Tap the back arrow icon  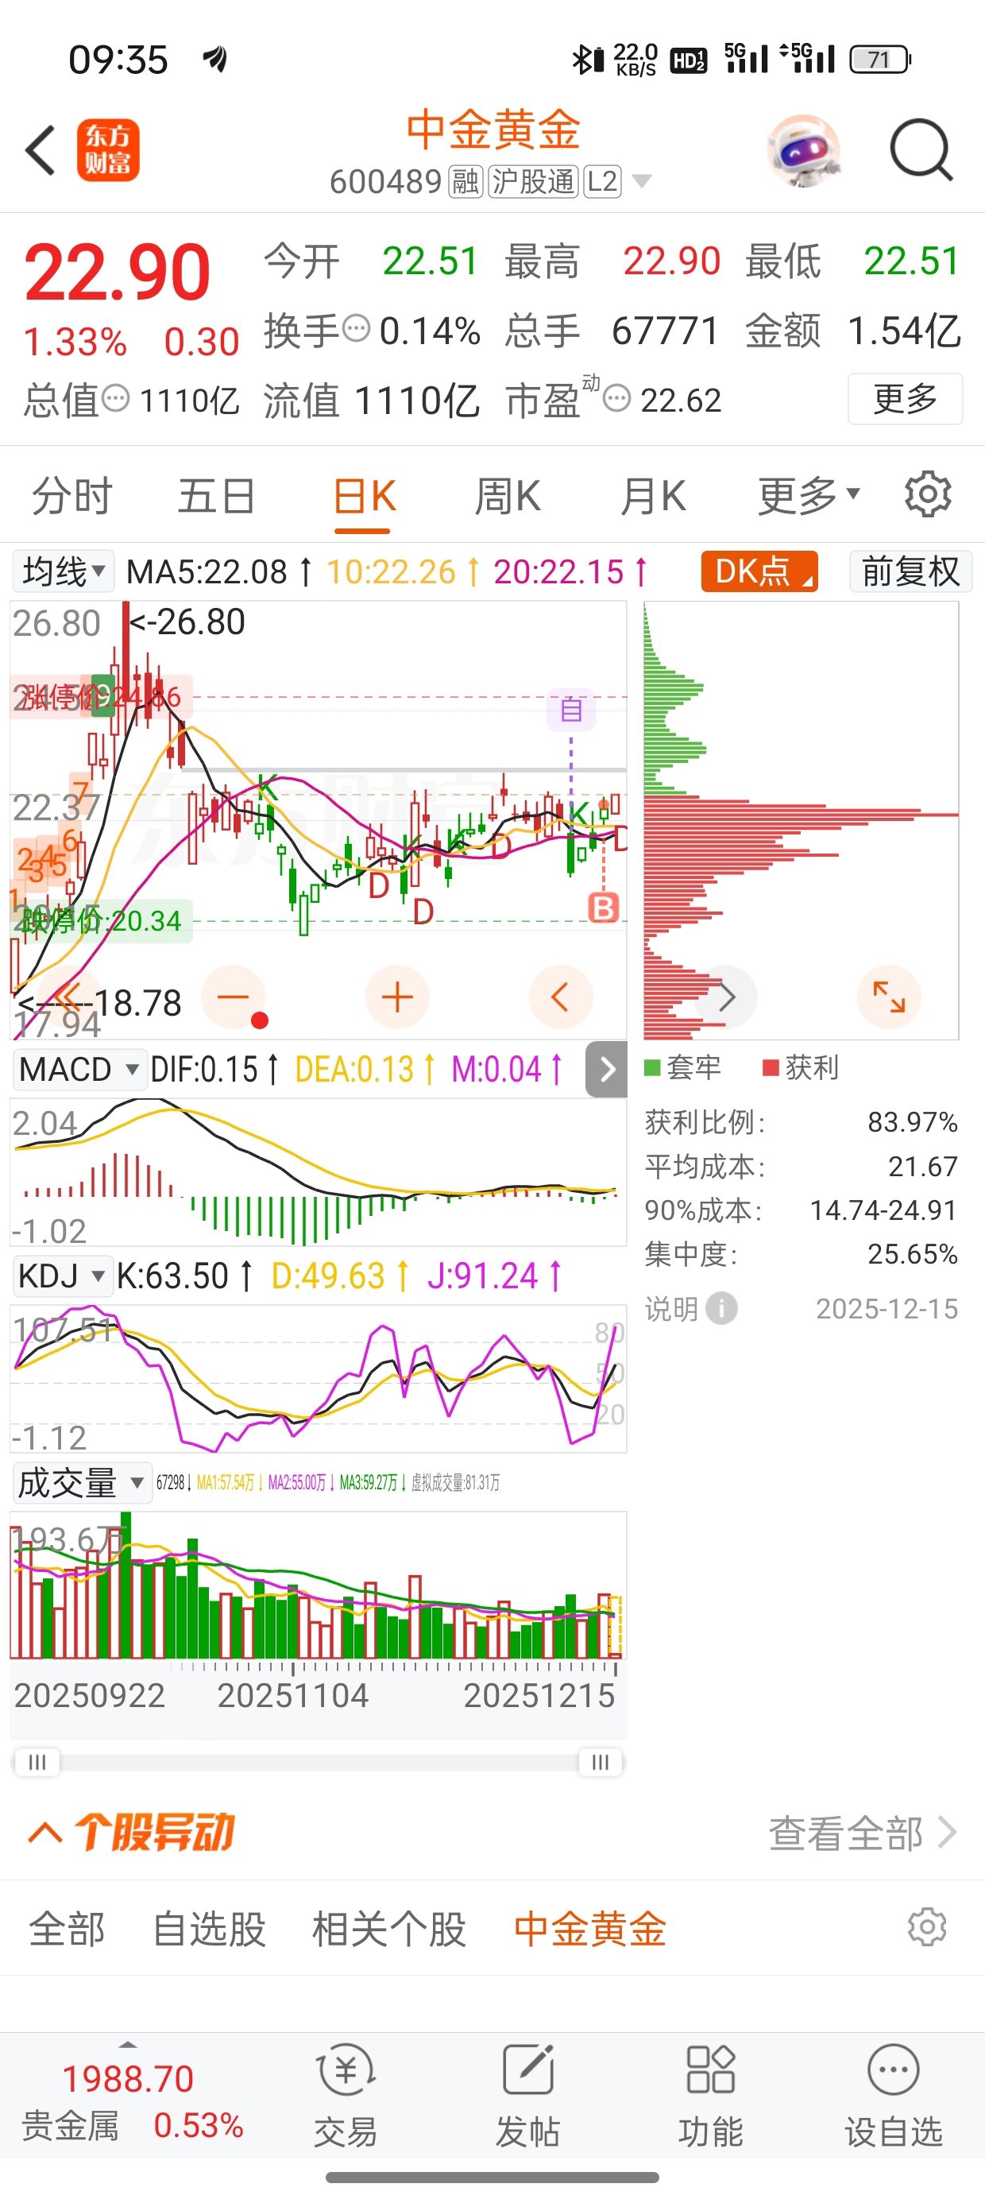tap(41, 150)
